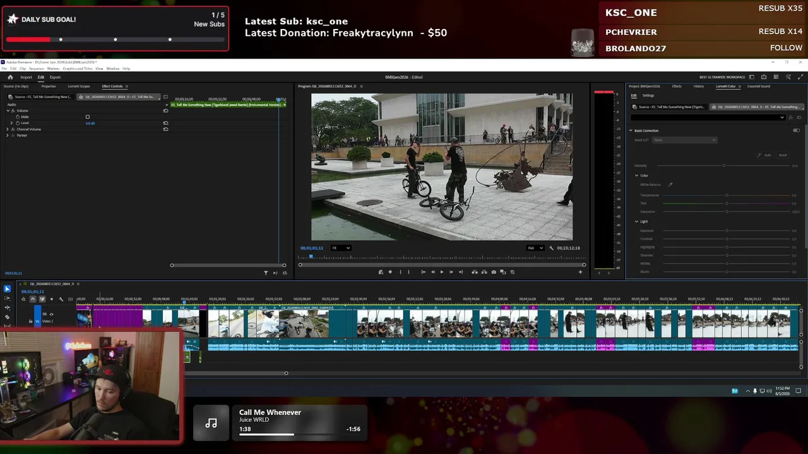
Task: Expand the Channel Volume effect
Action: pos(8,129)
